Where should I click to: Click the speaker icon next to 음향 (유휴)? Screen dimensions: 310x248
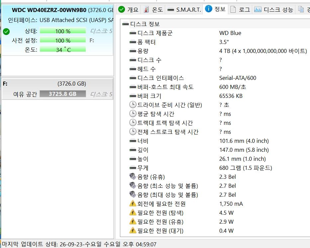(x=133, y=176)
